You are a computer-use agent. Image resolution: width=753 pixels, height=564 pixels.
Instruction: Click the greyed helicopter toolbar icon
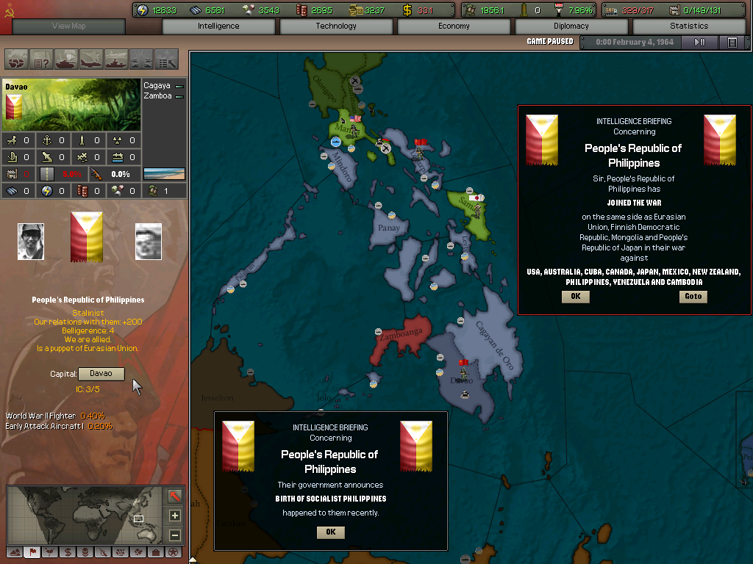pyautogui.click(x=141, y=60)
